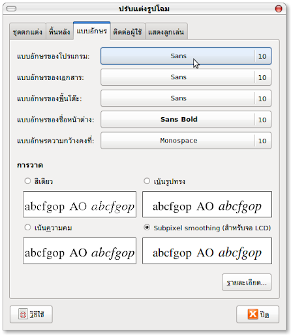The width and height of the screenshot is (291, 335).
Task: Open the application font chooser (Sans 10)
Action: click(x=186, y=56)
